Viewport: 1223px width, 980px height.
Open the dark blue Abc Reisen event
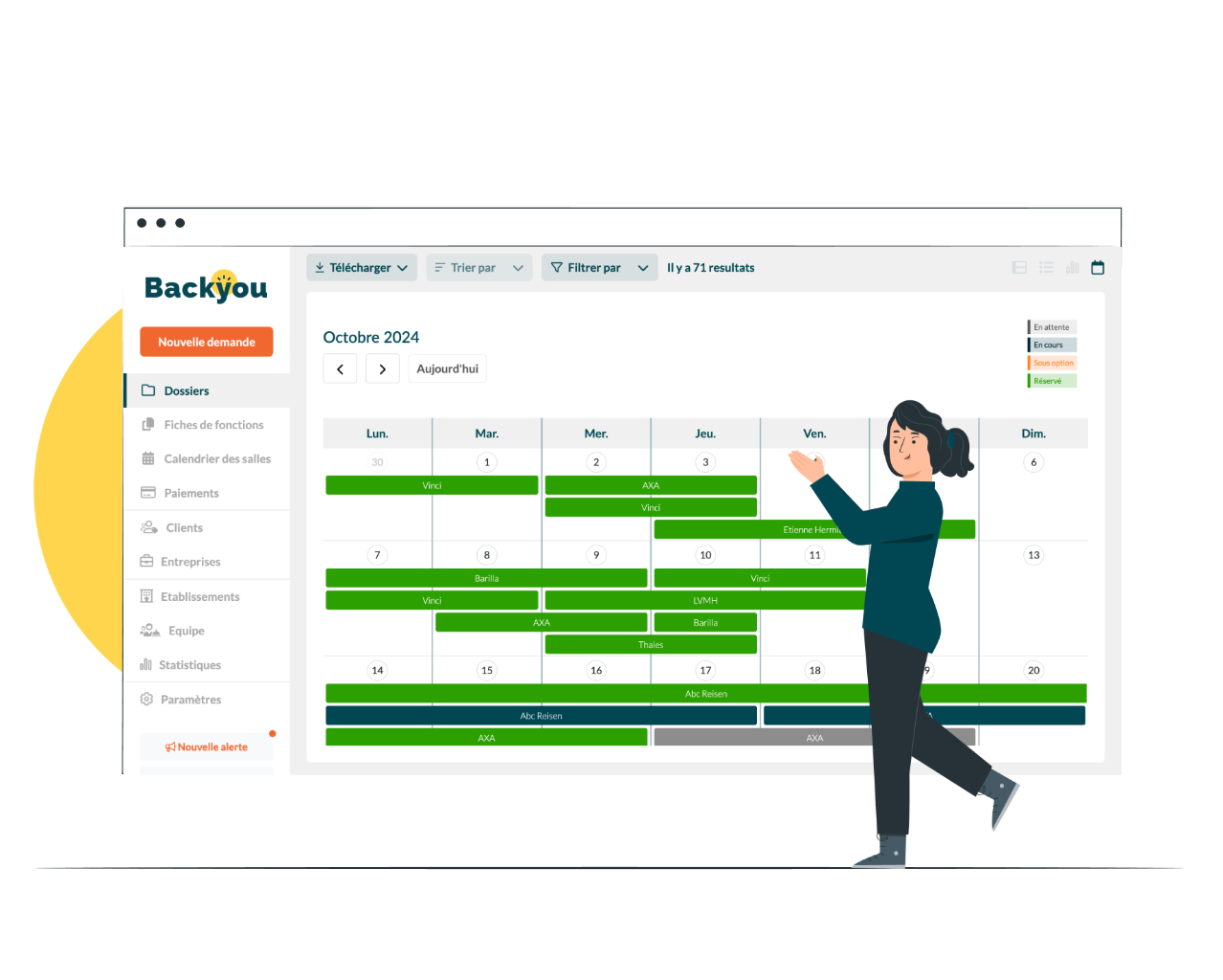[x=542, y=716]
